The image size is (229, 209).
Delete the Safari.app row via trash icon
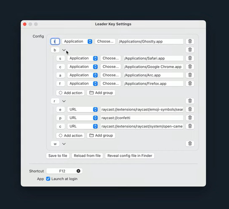190,58
